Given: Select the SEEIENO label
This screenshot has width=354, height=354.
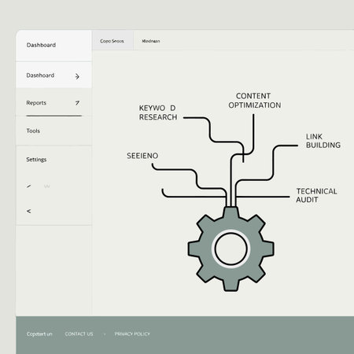Looking at the screenshot, I should click(142, 156).
